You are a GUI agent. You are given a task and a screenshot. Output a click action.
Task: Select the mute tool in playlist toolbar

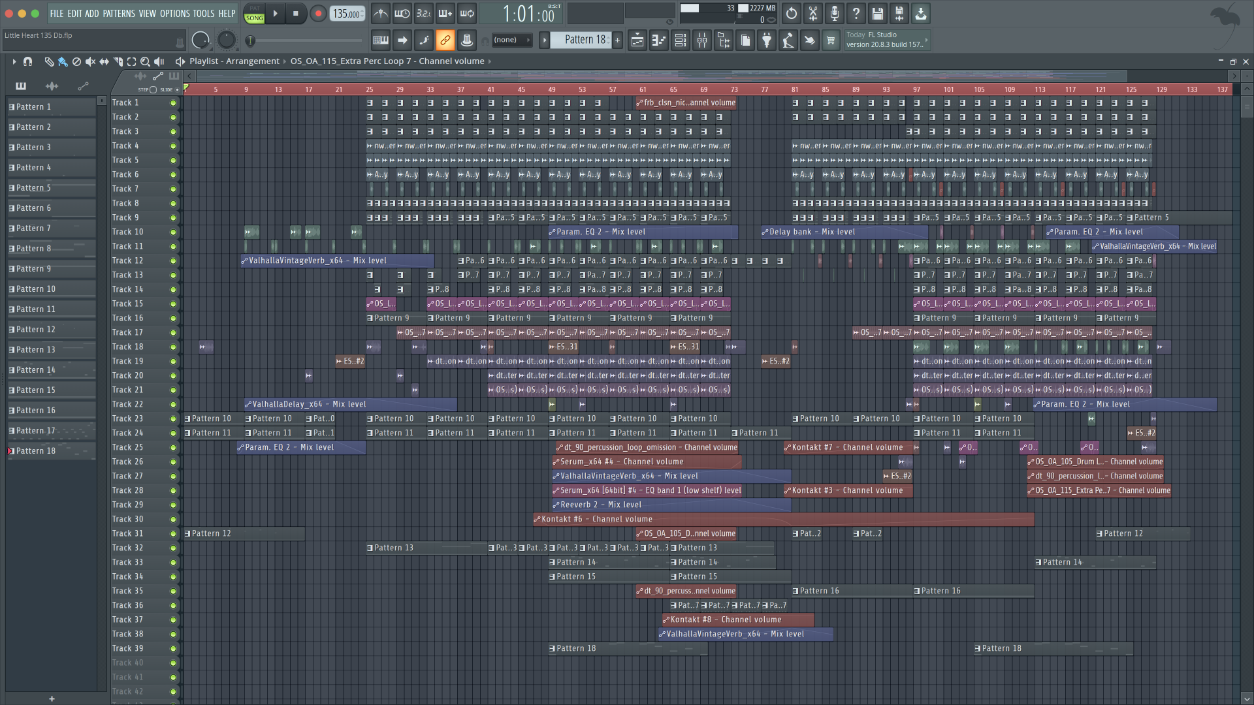(90, 61)
